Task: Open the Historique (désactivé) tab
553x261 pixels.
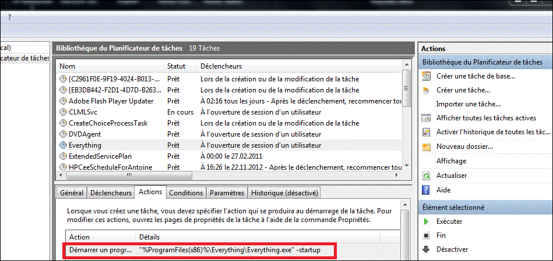Action: (284, 192)
